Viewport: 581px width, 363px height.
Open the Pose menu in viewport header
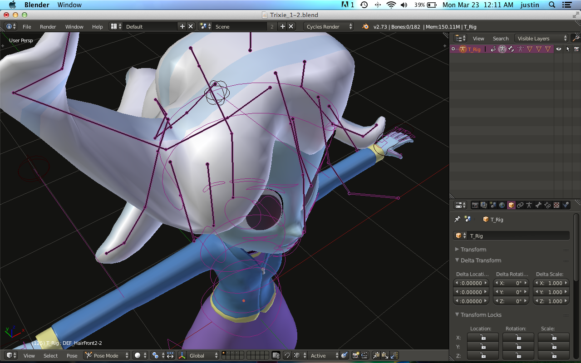[x=72, y=356]
